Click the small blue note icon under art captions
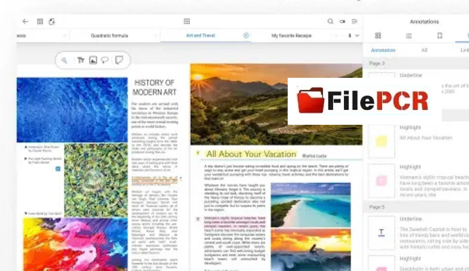The height and width of the screenshot is (271, 469). click(58, 169)
